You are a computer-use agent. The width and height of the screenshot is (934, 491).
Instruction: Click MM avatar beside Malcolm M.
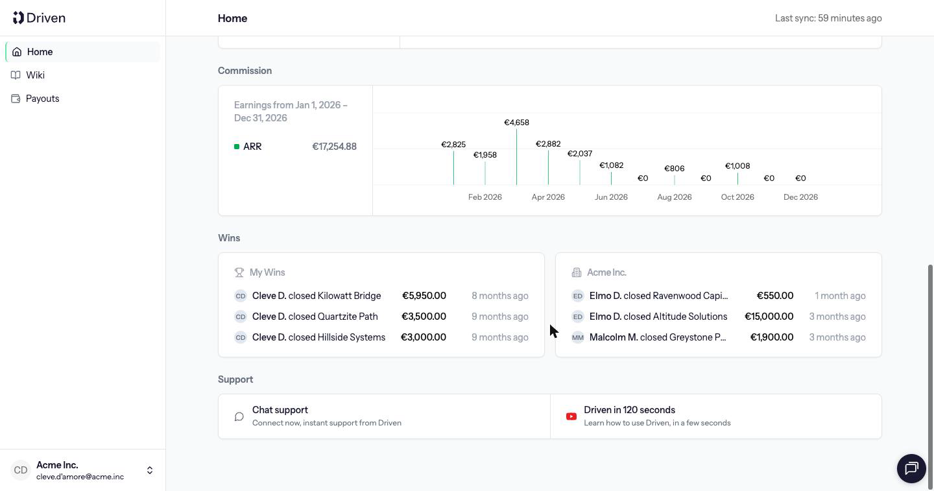(x=578, y=337)
